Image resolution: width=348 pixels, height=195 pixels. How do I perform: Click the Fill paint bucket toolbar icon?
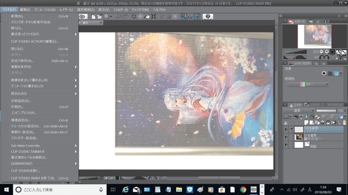click(x=147, y=17)
